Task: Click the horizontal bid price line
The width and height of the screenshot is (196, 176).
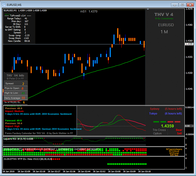Action: (74, 44)
